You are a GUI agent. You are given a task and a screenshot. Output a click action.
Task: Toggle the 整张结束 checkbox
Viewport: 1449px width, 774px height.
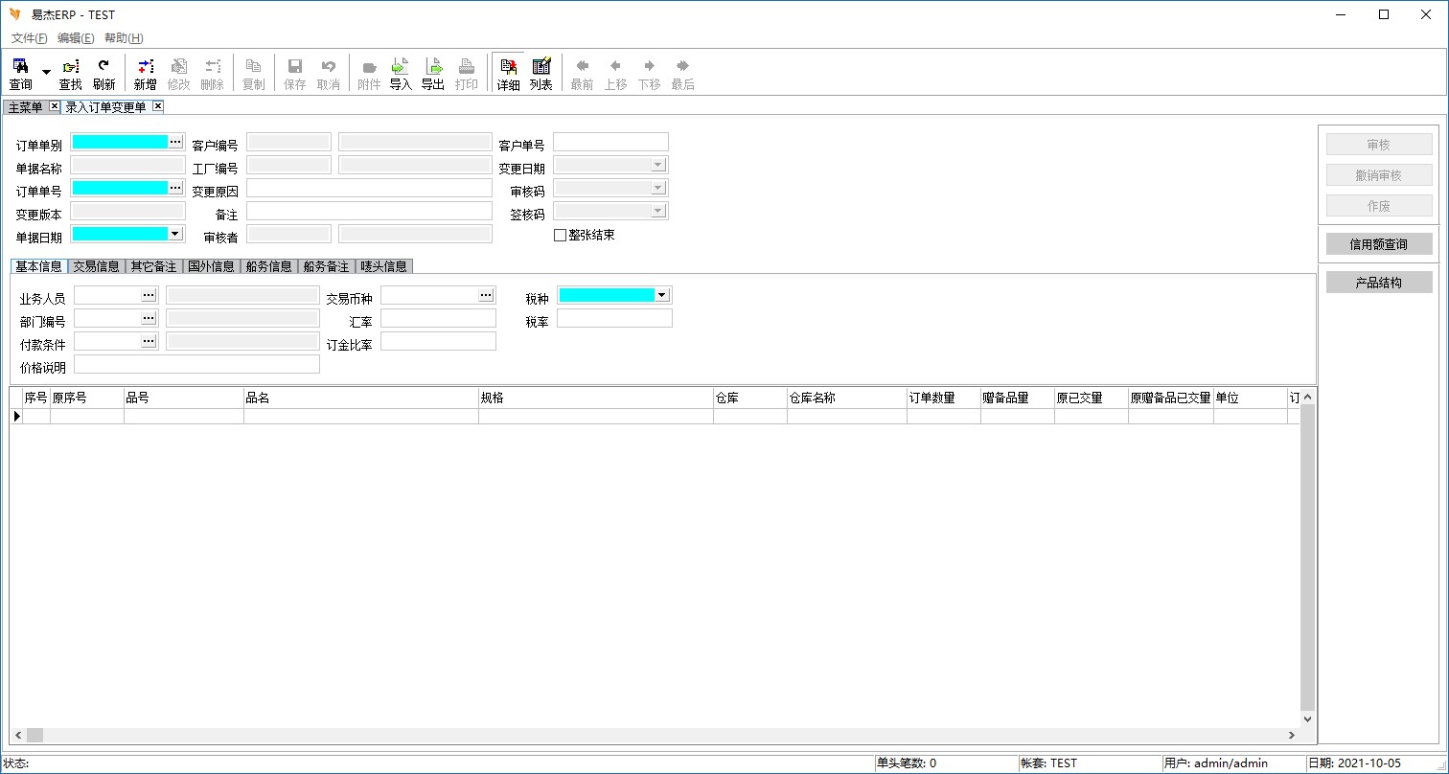[x=561, y=236]
